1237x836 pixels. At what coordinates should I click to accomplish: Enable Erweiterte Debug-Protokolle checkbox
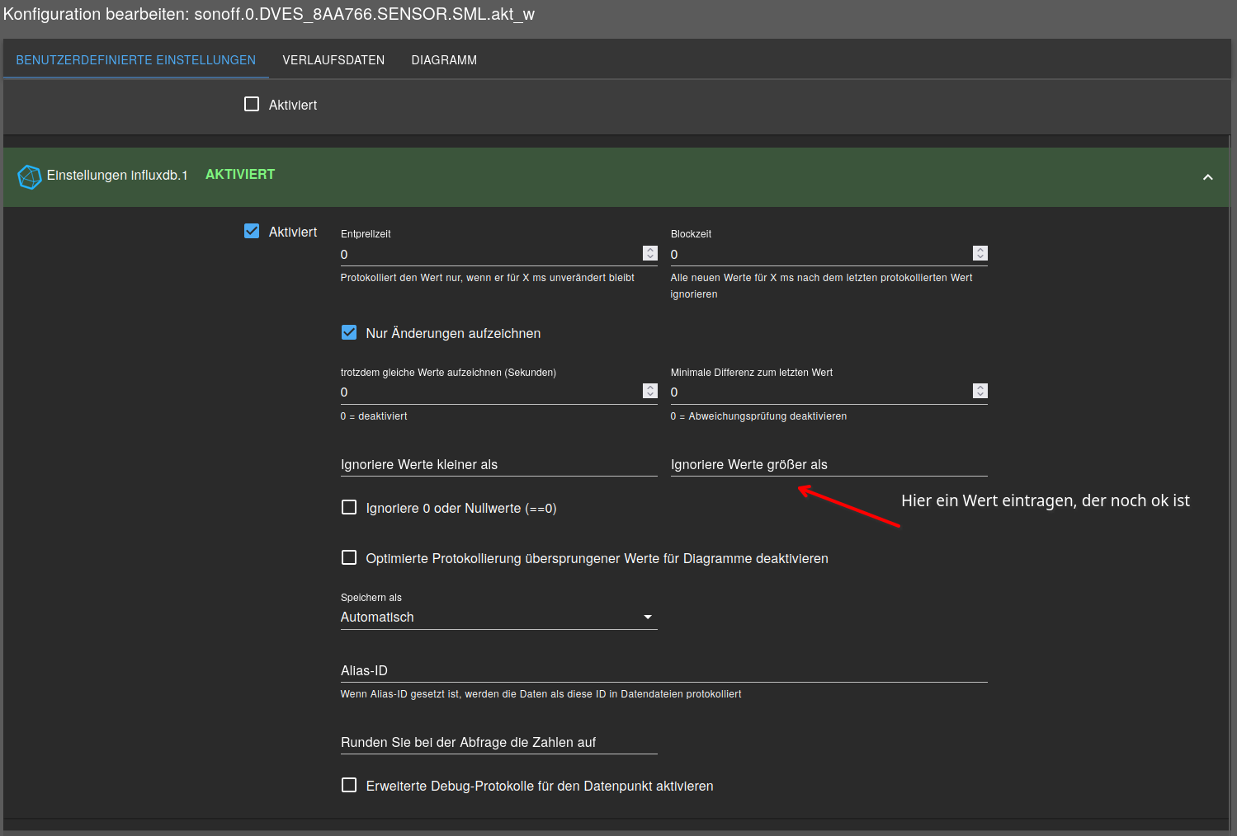point(349,785)
